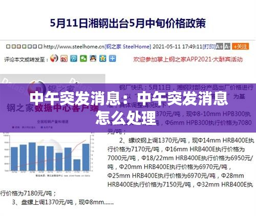Open the 欢迎参加掌上钢之家APP2021 red promotion link
The image size is (256, 216).
[x=188, y=59]
